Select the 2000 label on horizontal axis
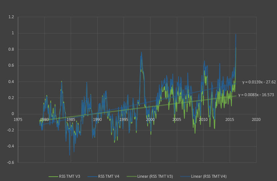This screenshot has width=277, height=181. tap(150, 119)
